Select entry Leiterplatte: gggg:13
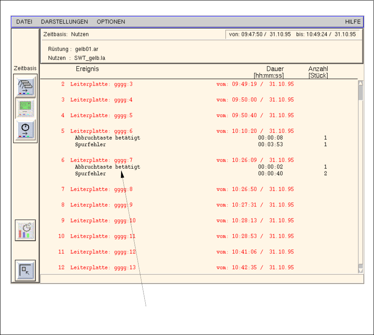The image size is (374, 335). click(x=103, y=268)
